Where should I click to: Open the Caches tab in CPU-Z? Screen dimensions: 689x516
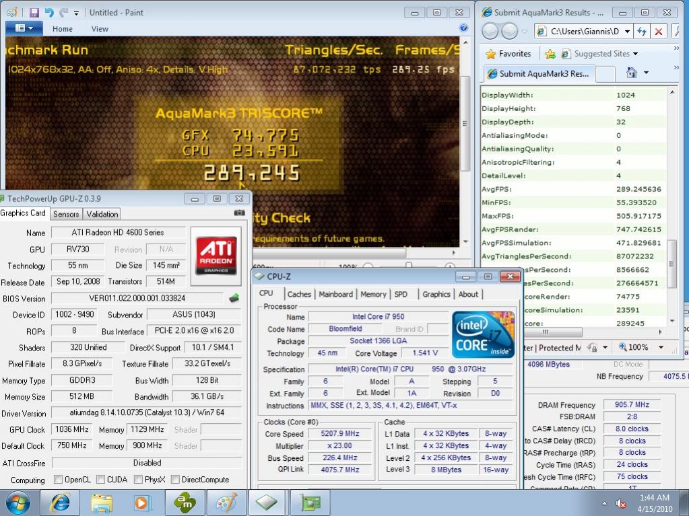pyautogui.click(x=299, y=295)
